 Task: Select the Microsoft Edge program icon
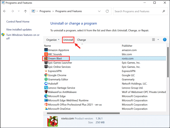[x=46, y=96]
